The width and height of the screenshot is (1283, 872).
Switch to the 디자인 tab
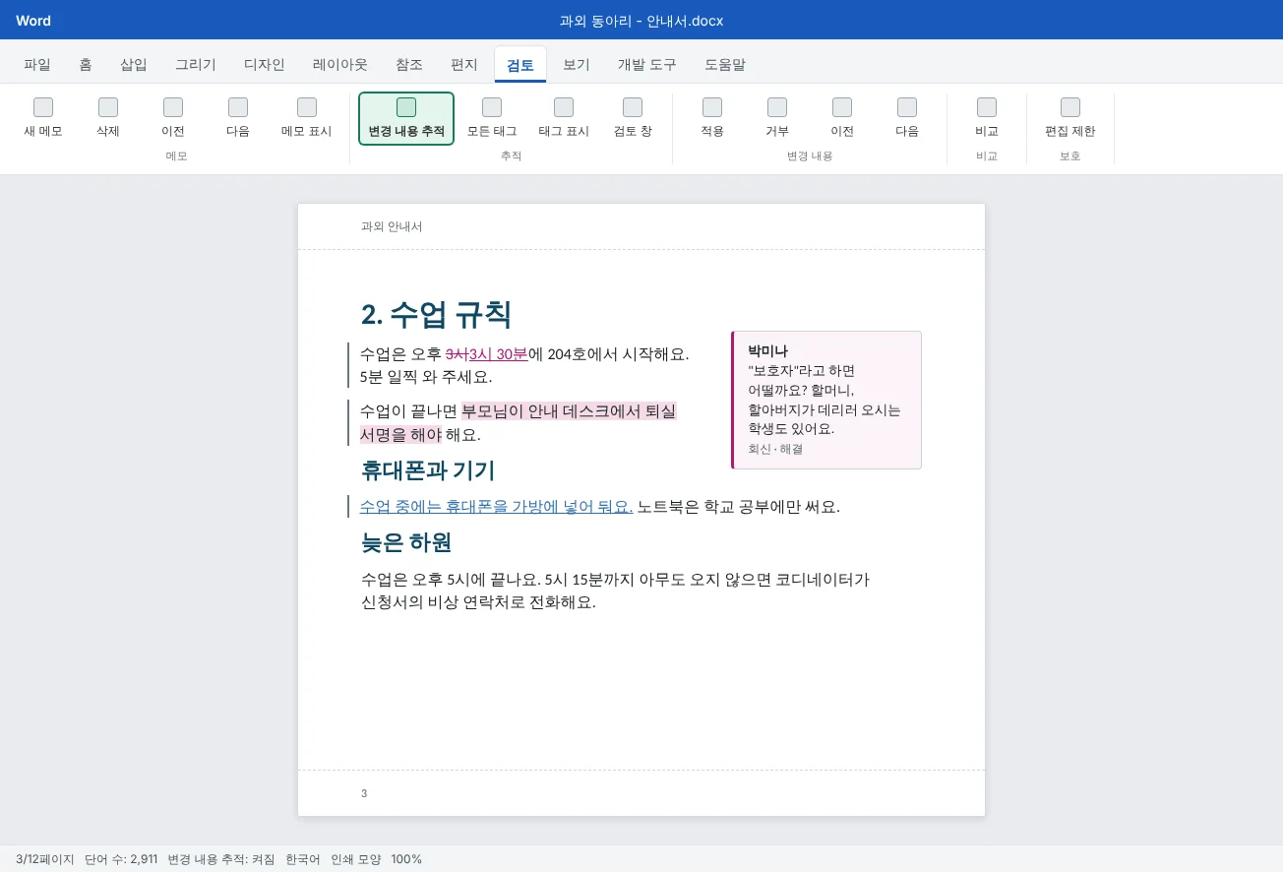point(265,65)
